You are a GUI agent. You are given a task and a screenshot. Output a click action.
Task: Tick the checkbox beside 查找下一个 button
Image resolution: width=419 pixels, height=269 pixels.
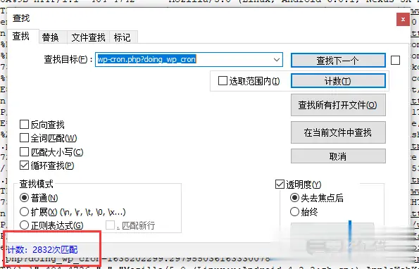[395, 61]
